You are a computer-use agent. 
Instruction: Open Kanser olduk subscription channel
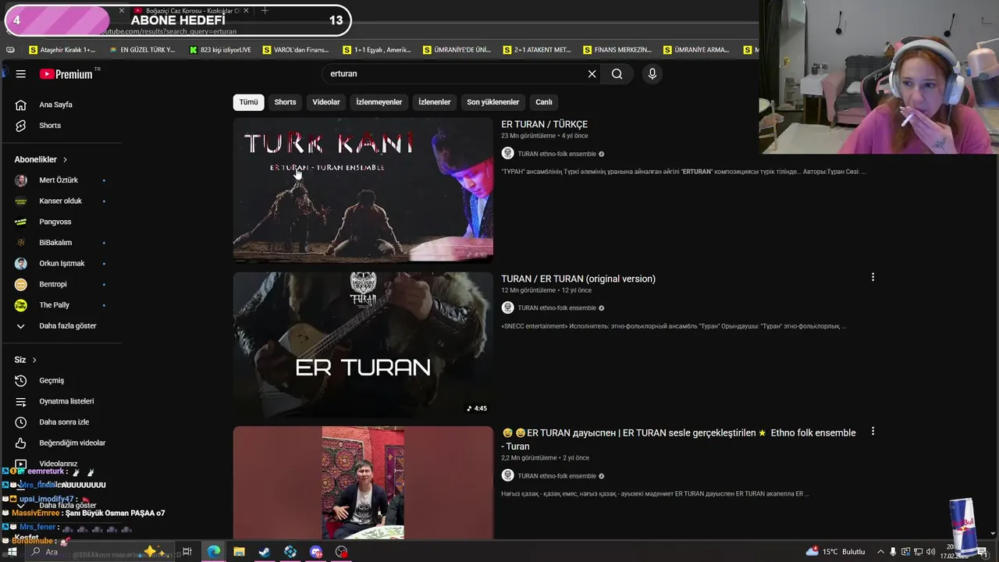[62, 201]
